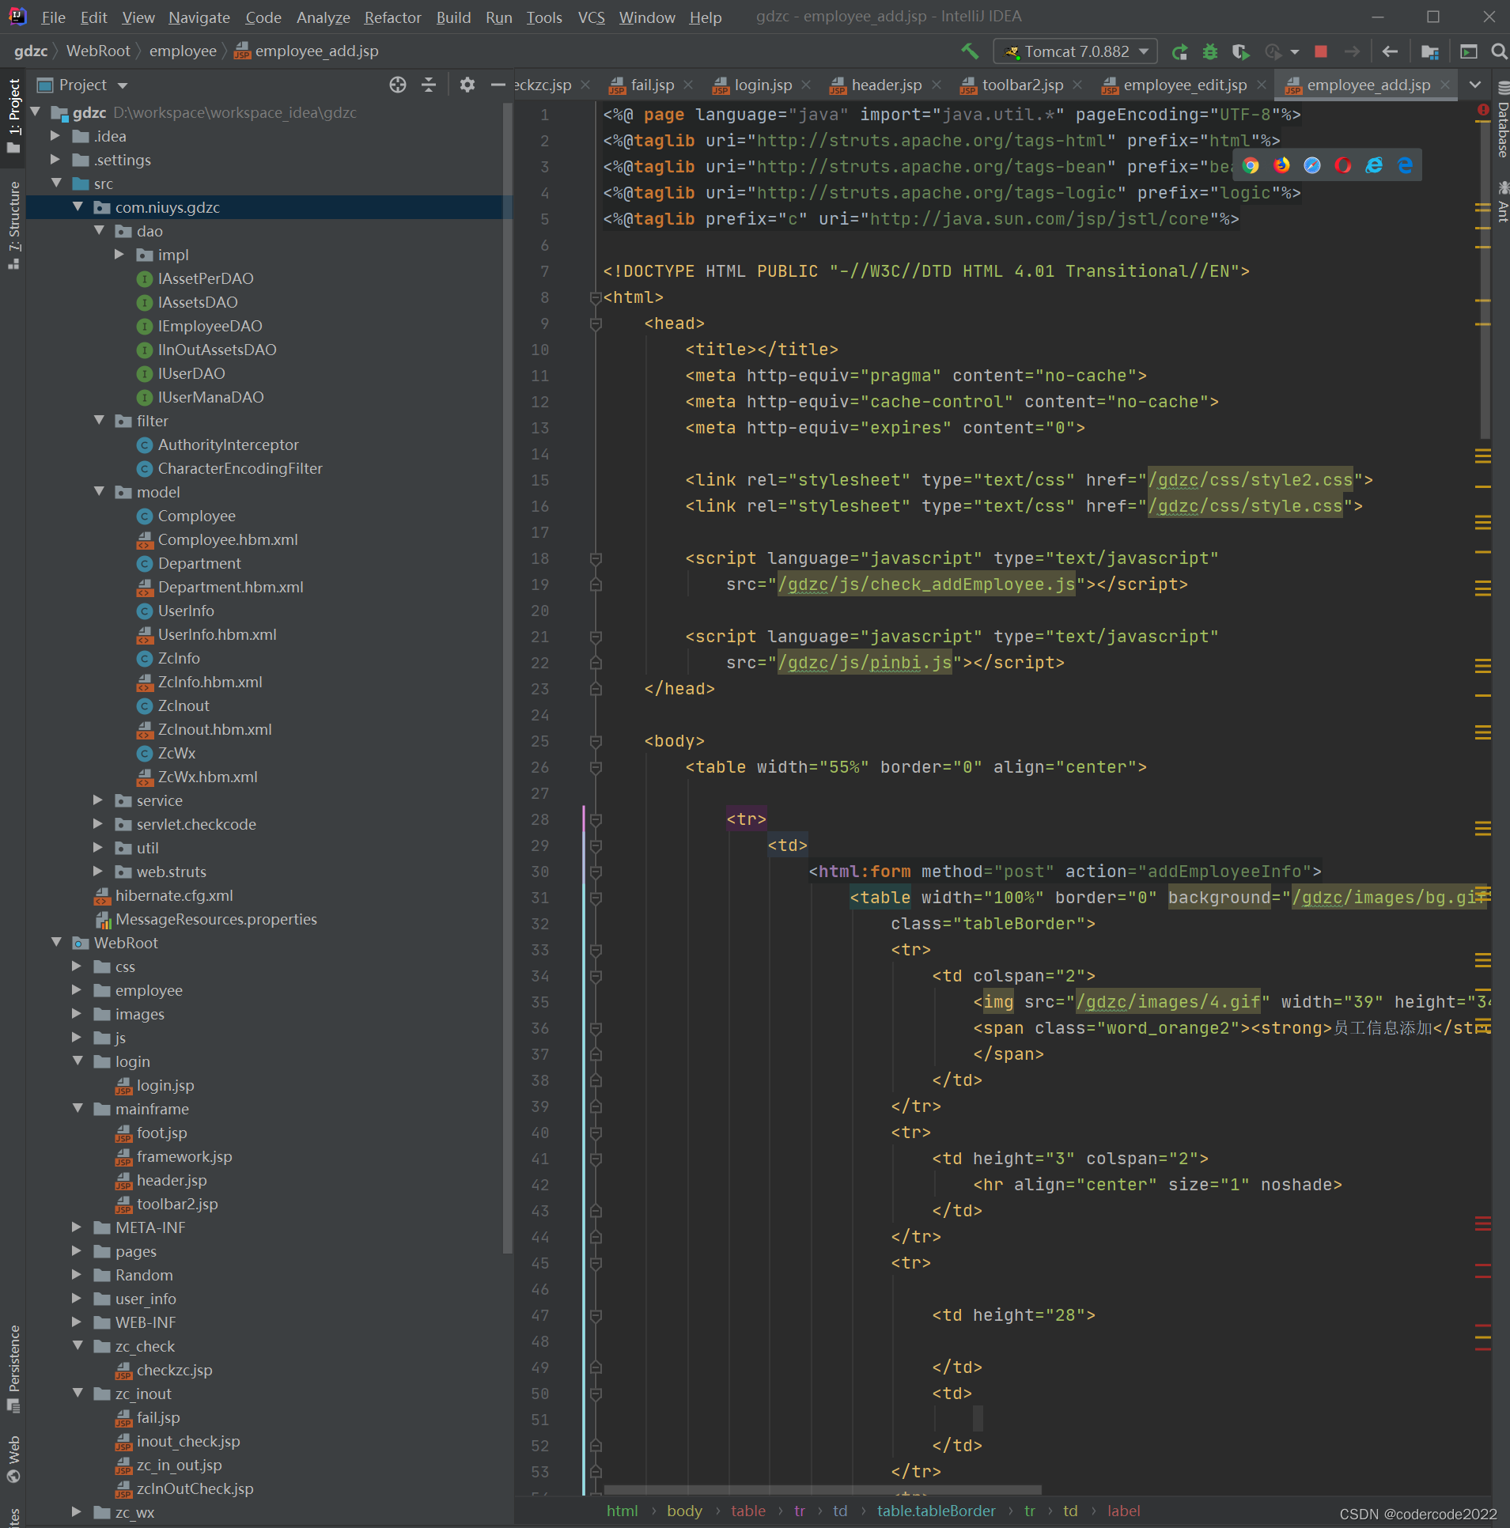Viewport: 1510px width, 1528px height.
Task: Click label in the bottom code breadcrumb
Action: click(x=1123, y=1511)
